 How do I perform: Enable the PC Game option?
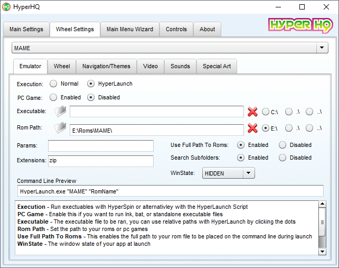point(53,97)
